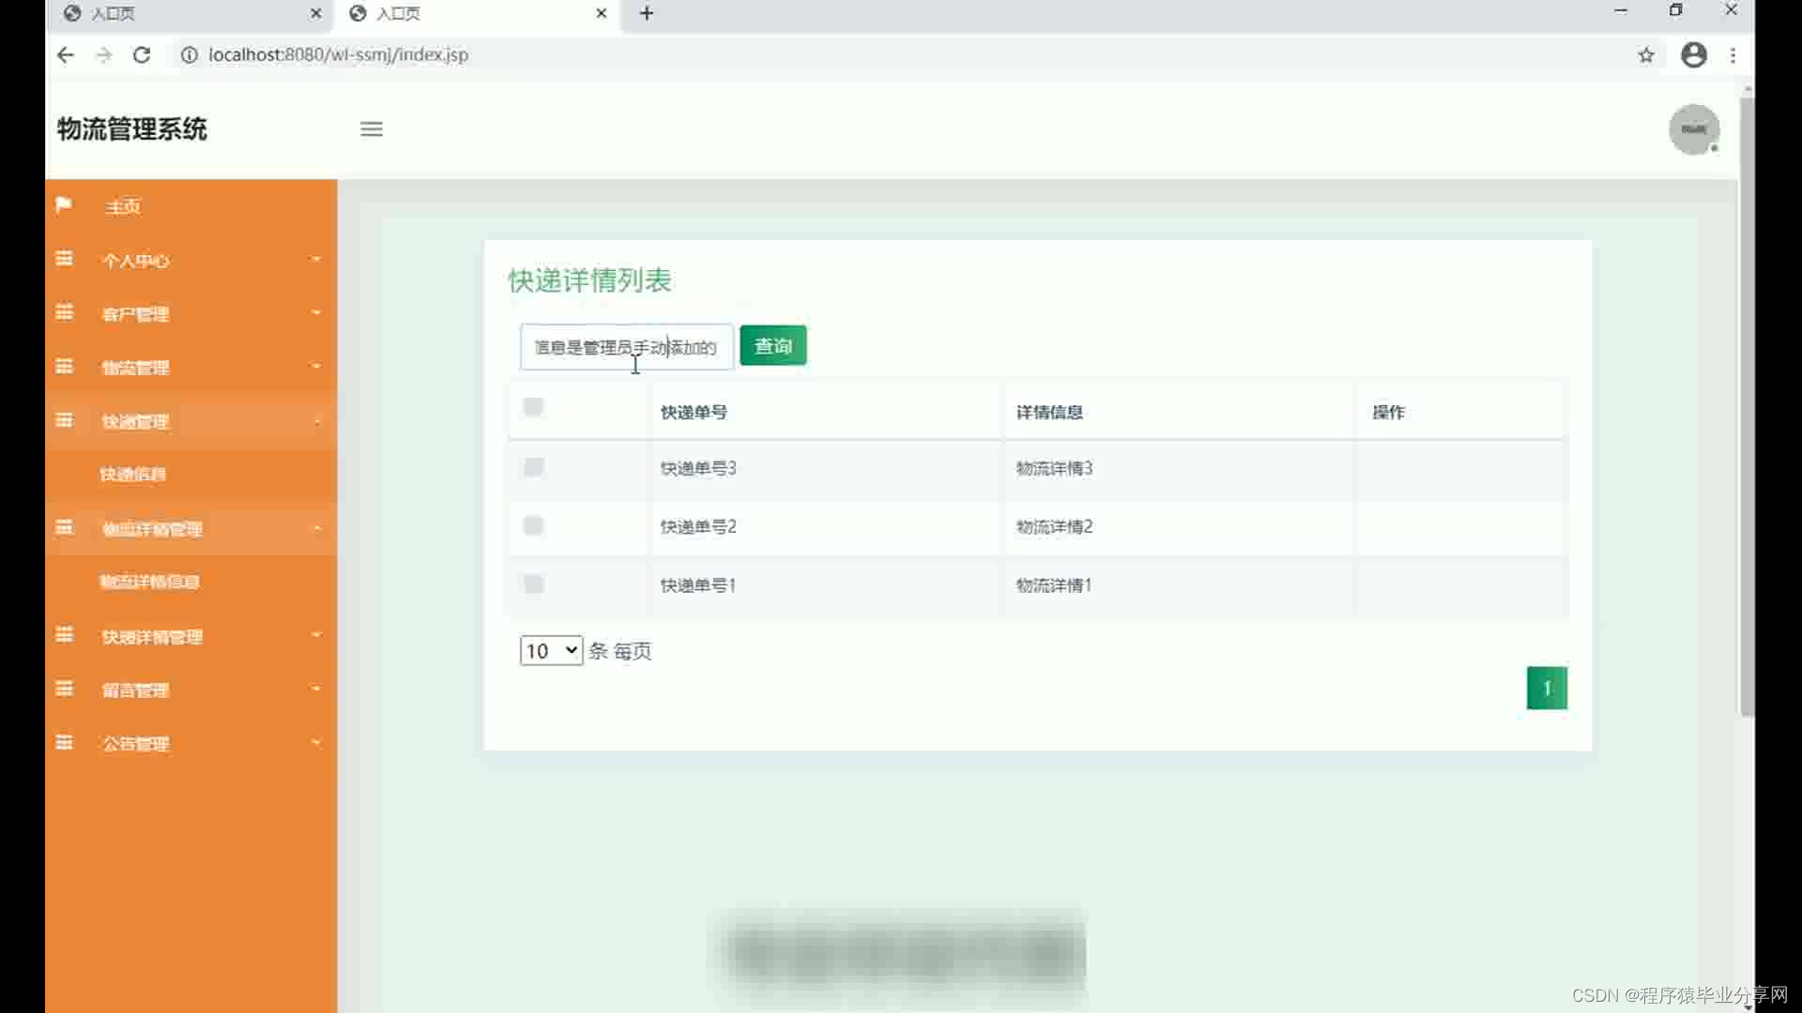Reload the page using refresh icon
This screenshot has height=1013, width=1802.
pyautogui.click(x=142, y=55)
